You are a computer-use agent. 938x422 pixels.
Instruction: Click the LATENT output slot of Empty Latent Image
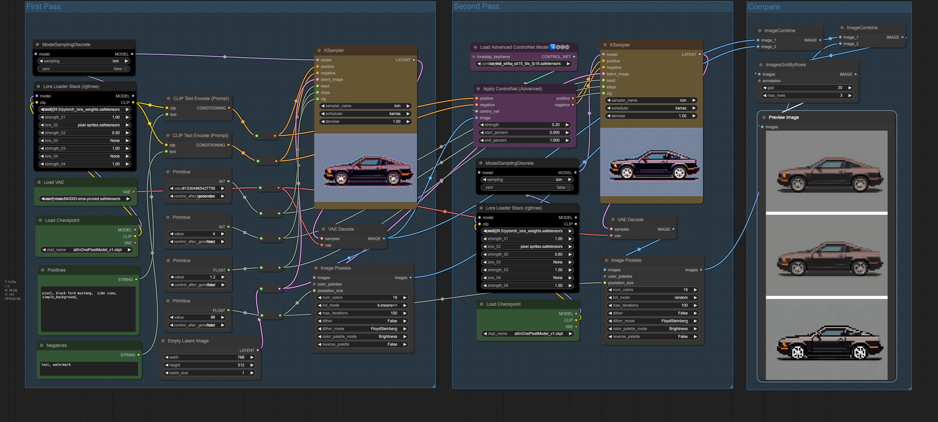point(258,351)
